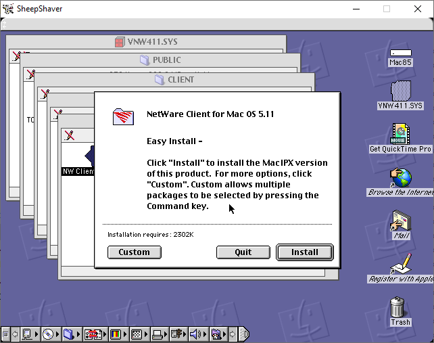434x343 pixels.
Task: Open Web Sharing purple folder strip module
Action: (218, 334)
